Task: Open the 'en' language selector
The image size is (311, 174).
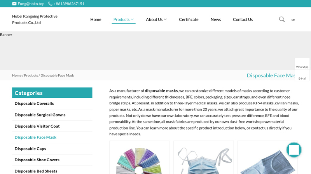Action: 293,20
